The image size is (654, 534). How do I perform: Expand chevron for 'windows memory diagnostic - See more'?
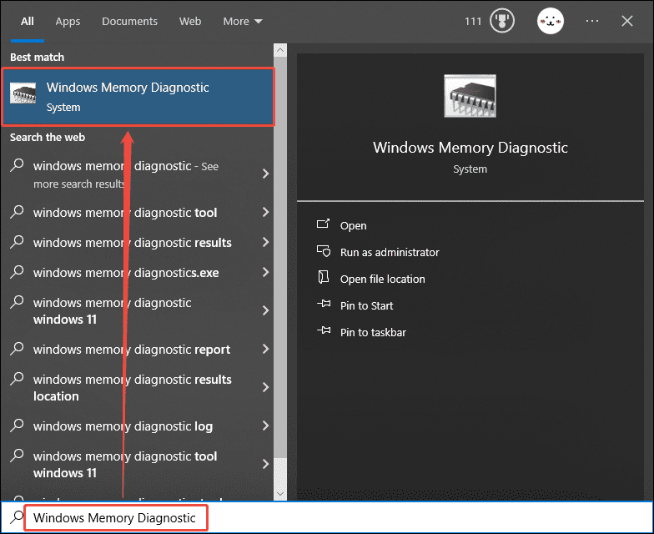(265, 174)
